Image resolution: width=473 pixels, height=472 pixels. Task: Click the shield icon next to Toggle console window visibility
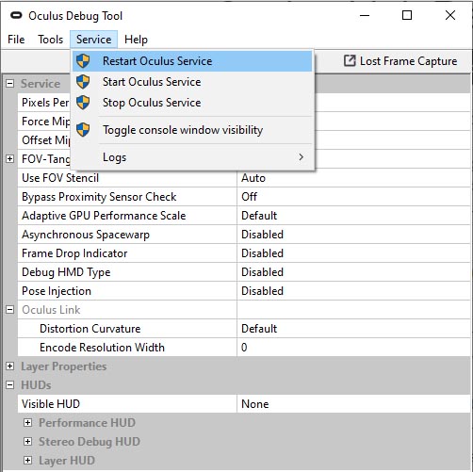[83, 130]
